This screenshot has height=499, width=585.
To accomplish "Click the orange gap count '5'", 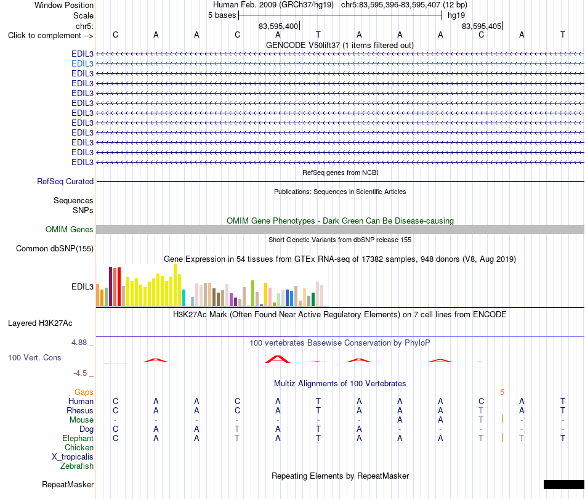I will [502, 392].
